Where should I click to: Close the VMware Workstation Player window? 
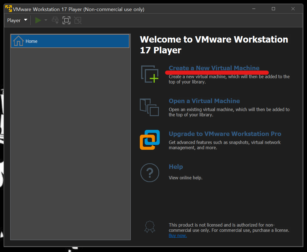(x=293, y=9)
